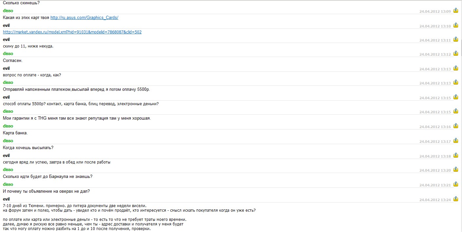Open the market.yandex.ru model link
Screen dimensions: 462x232
click(x=72, y=32)
